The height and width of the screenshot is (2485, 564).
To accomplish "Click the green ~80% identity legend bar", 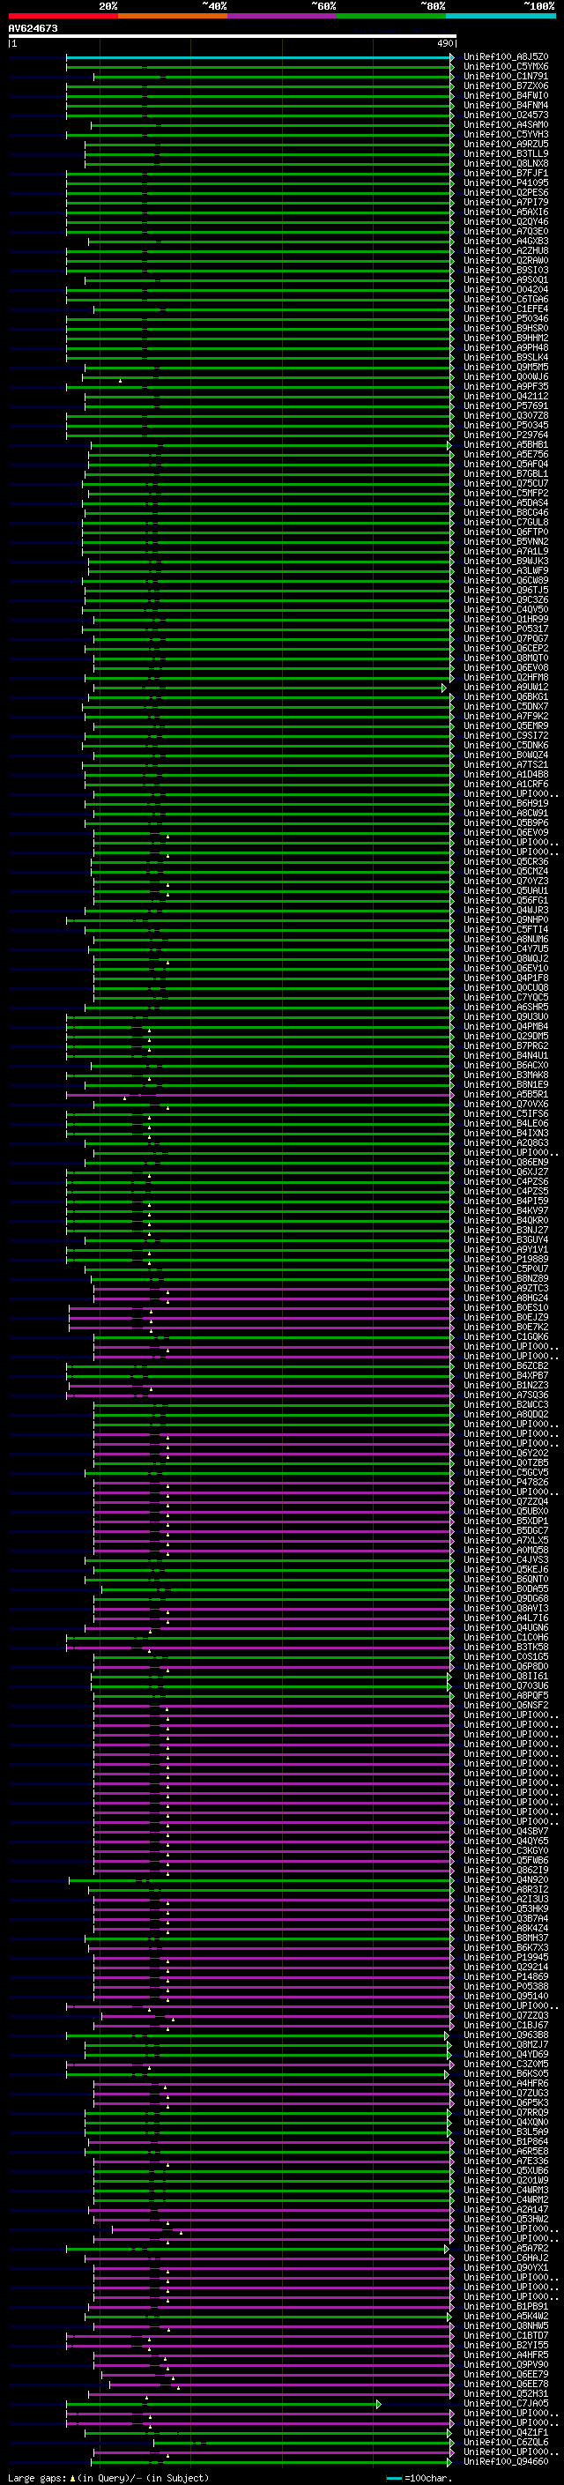I will tap(390, 16).
